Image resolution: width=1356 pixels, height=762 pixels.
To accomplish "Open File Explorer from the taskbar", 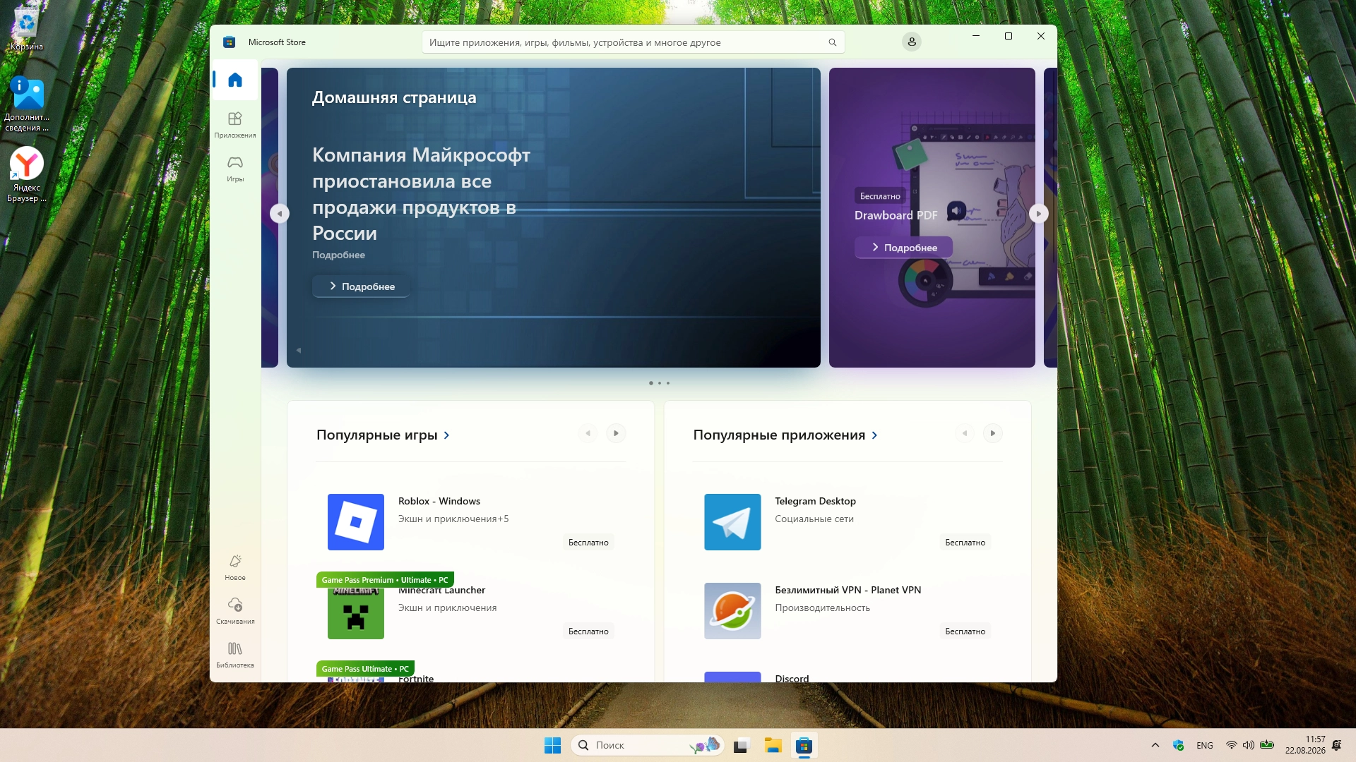I will (773, 745).
